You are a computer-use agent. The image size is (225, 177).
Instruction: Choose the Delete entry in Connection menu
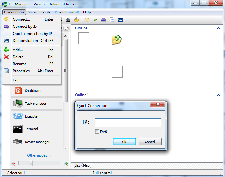(x=31, y=57)
